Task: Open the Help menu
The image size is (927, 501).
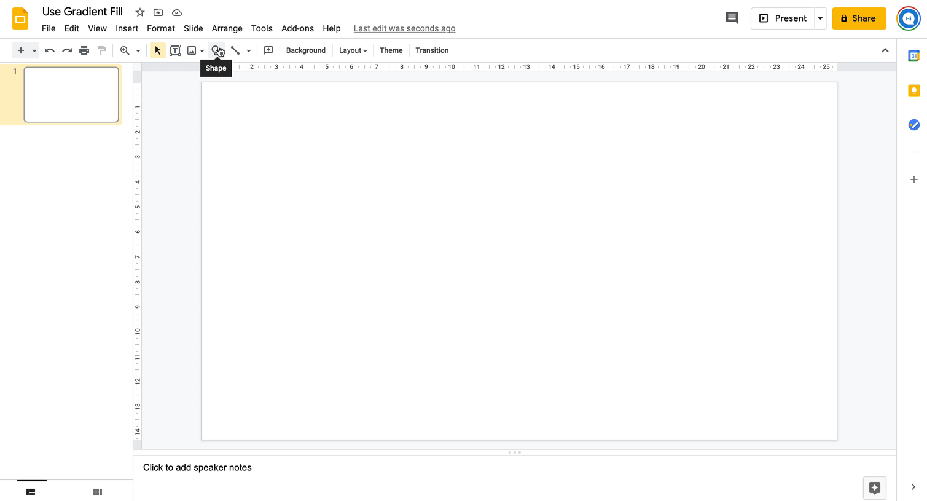Action: coord(332,28)
